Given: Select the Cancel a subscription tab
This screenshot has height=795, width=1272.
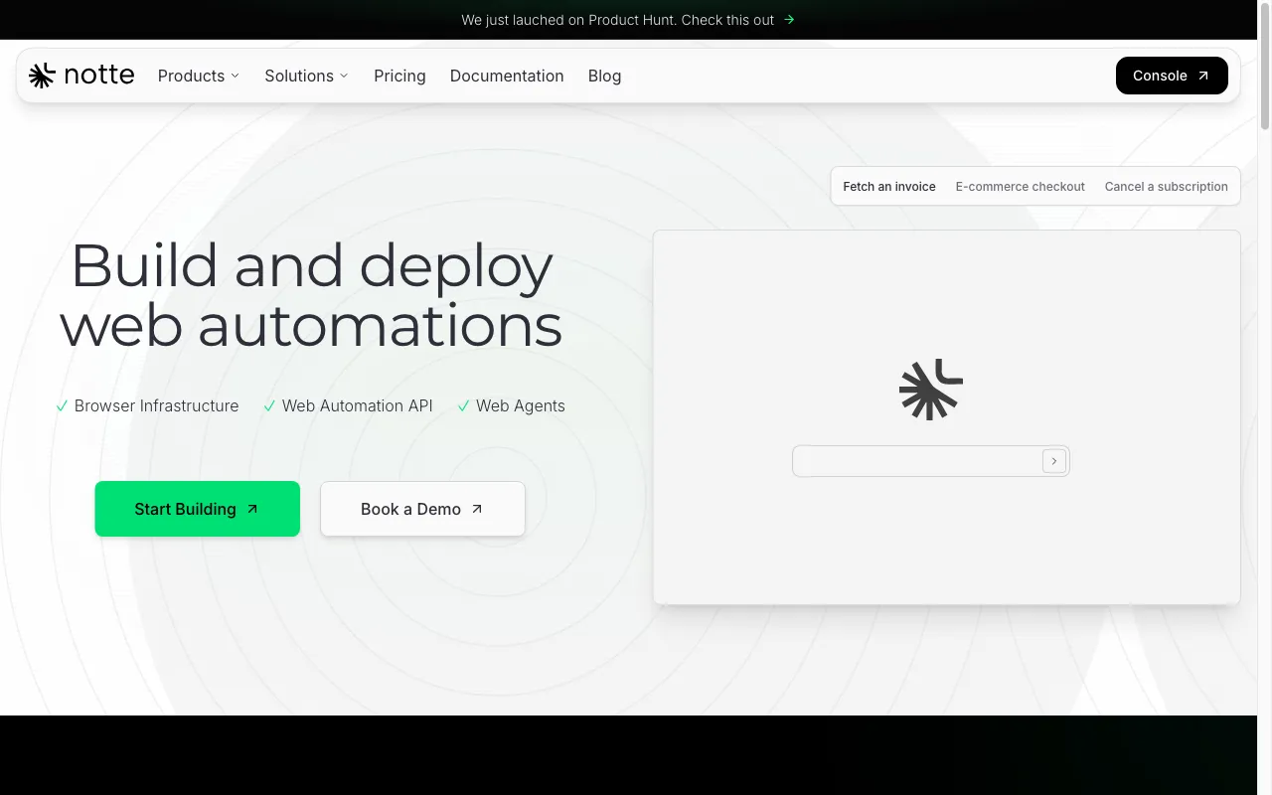Looking at the screenshot, I should tap(1167, 186).
